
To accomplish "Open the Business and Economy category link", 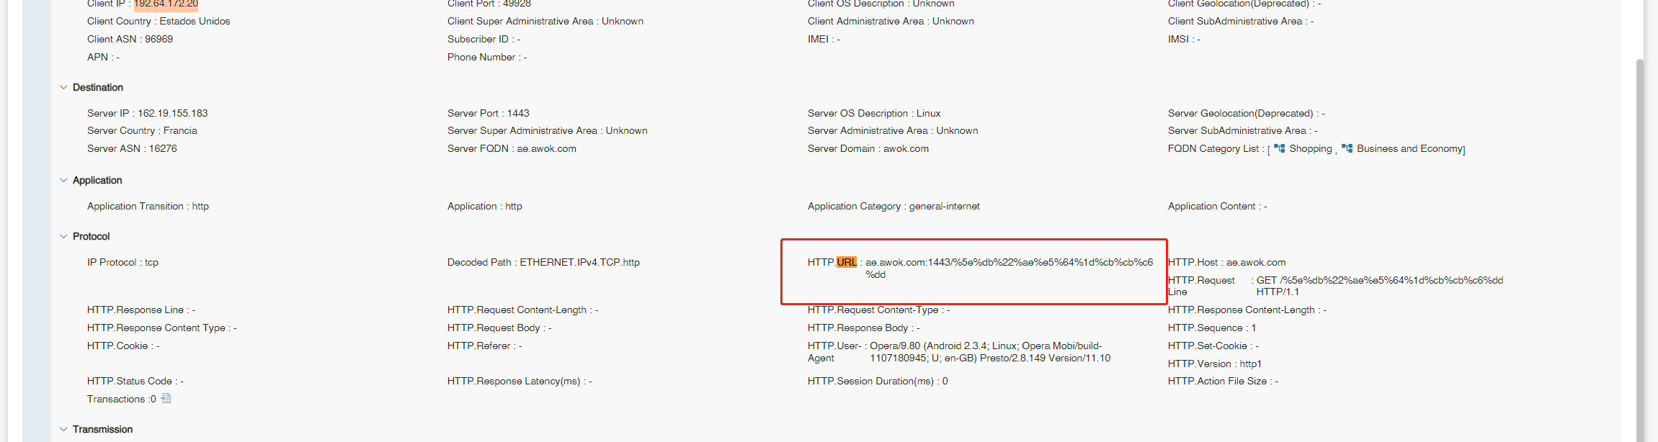I will 1409,148.
